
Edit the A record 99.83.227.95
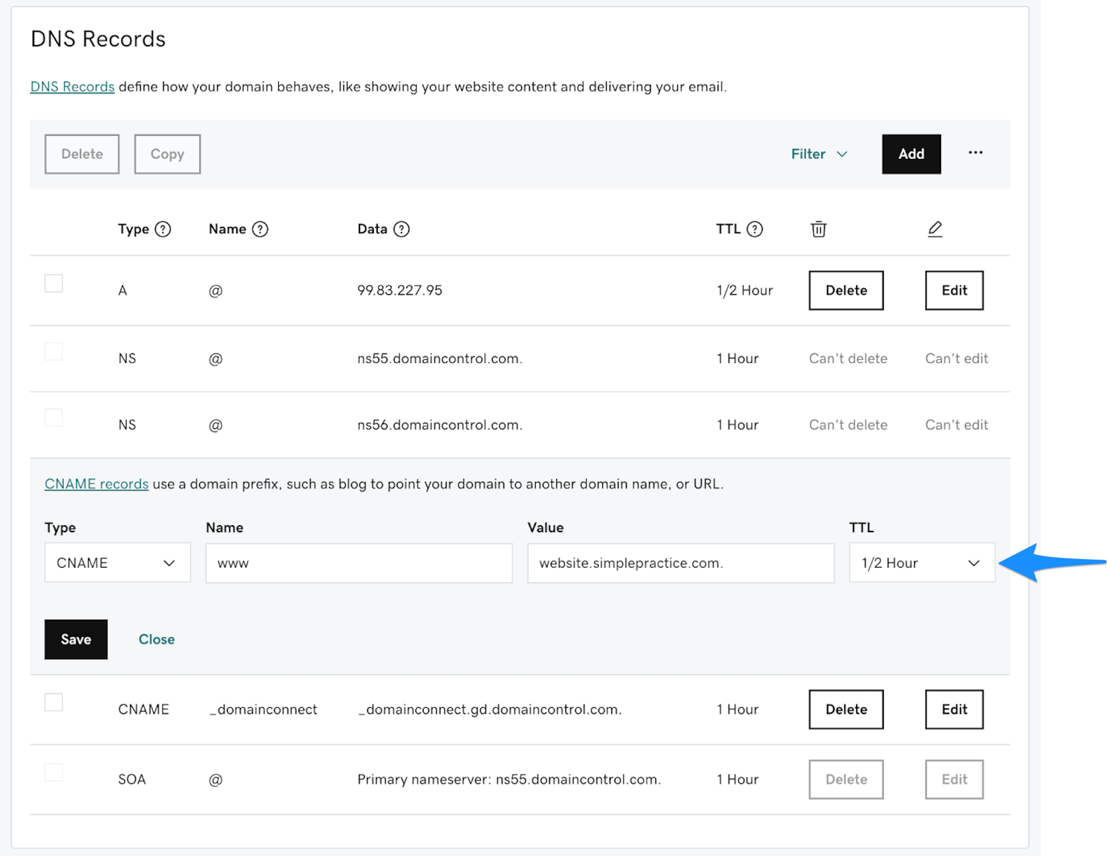coord(954,291)
